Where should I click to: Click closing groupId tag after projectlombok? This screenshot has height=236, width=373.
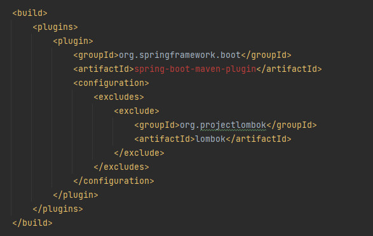pos(292,125)
